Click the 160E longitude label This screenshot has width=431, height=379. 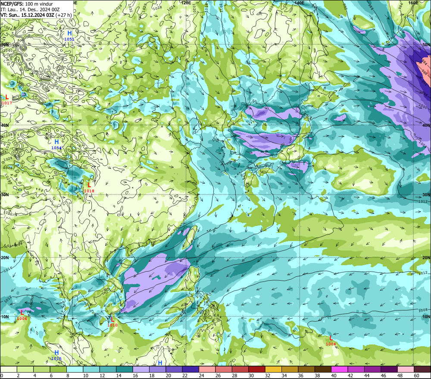pos(413,3)
